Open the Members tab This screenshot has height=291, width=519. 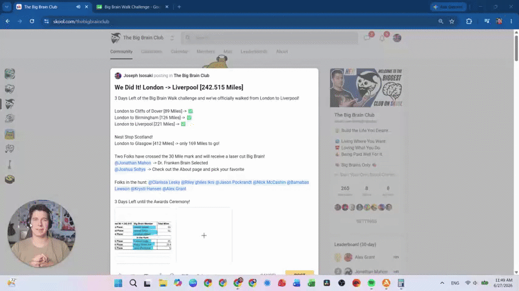[x=205, y=52]
